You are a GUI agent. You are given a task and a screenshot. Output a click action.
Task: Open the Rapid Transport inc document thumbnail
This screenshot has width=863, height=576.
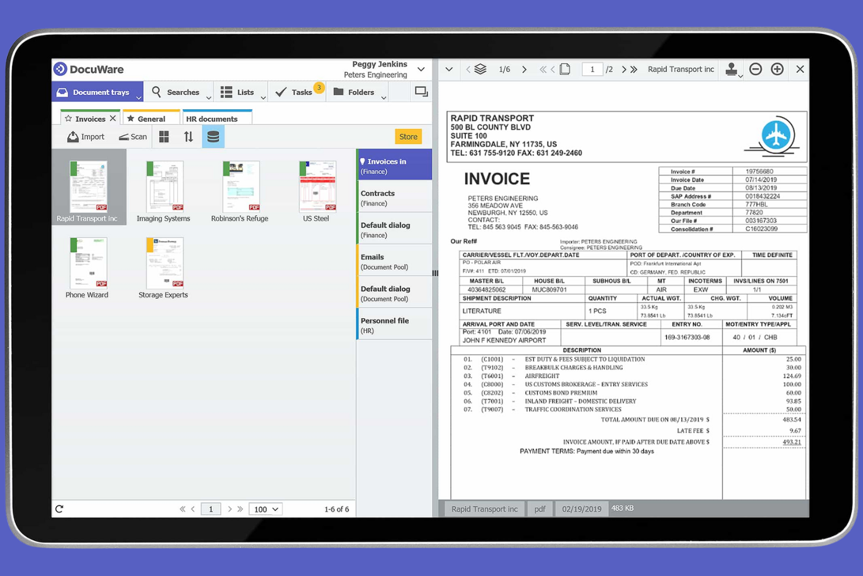coord(88,187)
